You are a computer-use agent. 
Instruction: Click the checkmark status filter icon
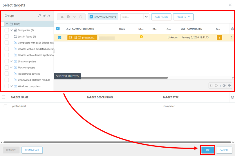(x=74, y=17)
